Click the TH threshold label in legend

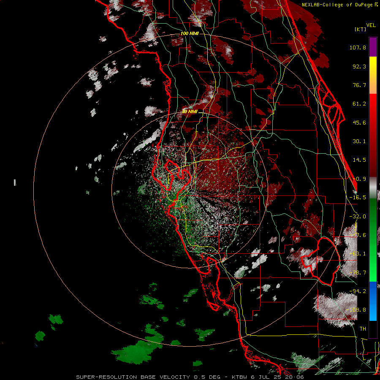(x=363, y=329)
